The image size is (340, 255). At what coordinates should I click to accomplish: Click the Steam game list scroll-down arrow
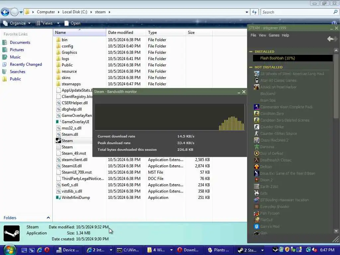(336, 231)
